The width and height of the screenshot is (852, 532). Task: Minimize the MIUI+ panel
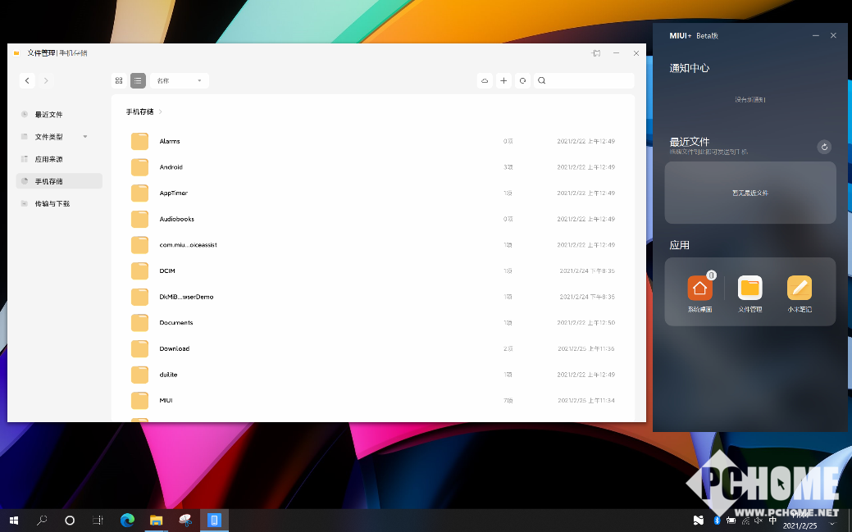(816, 35)
